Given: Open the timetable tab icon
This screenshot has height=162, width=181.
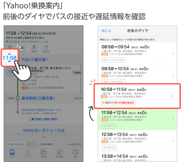Looking at the screenshot, I should 44,153.
